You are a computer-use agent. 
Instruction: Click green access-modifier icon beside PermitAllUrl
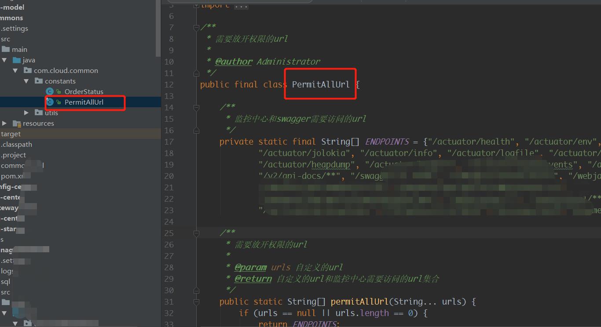[59, 102]
